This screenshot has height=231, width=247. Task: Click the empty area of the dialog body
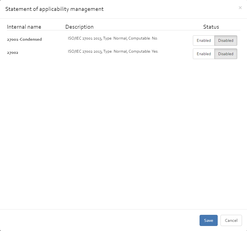tap(123, 134)
